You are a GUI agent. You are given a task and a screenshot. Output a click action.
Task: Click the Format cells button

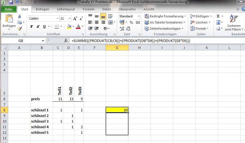click(x=199, y=29)
